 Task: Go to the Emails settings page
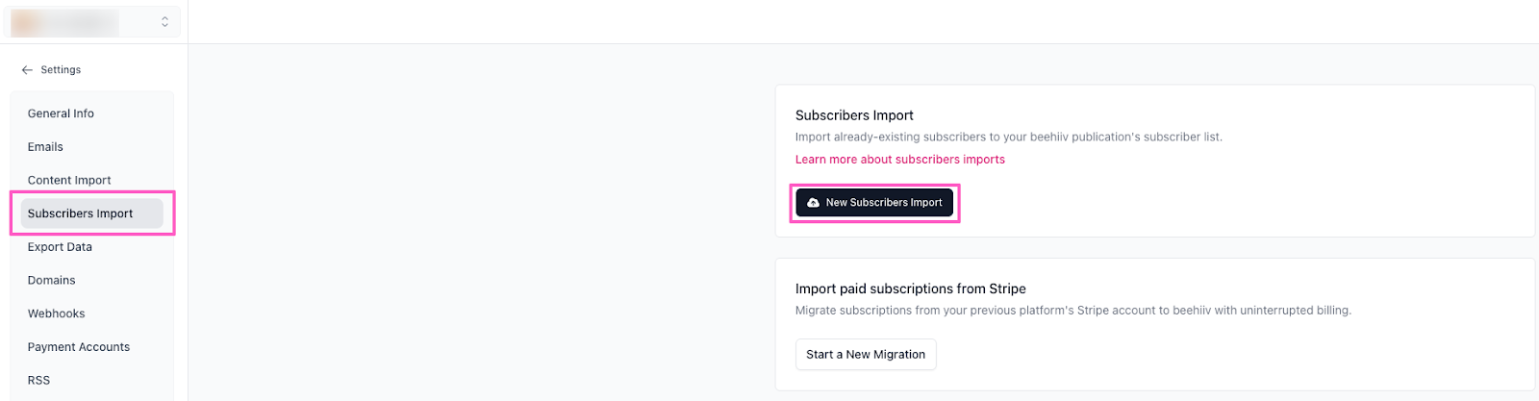(x=45, y=147)
